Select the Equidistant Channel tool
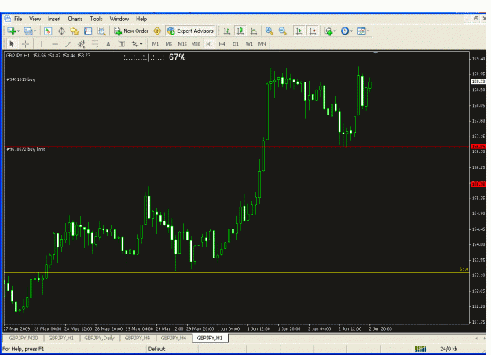 [x=82, y=44]
